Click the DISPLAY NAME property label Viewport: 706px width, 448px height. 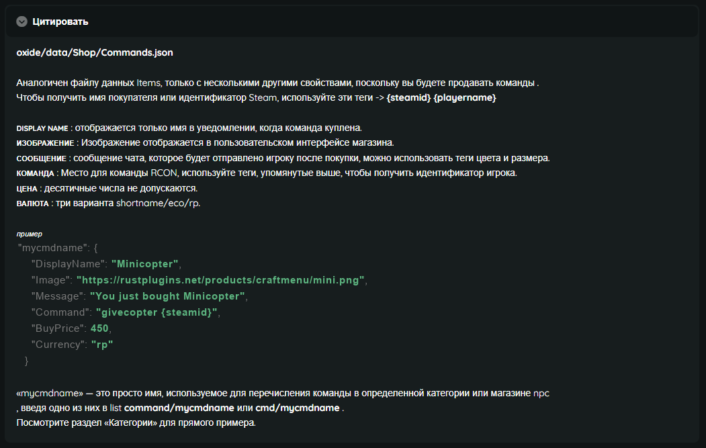(x=42, y=128)
